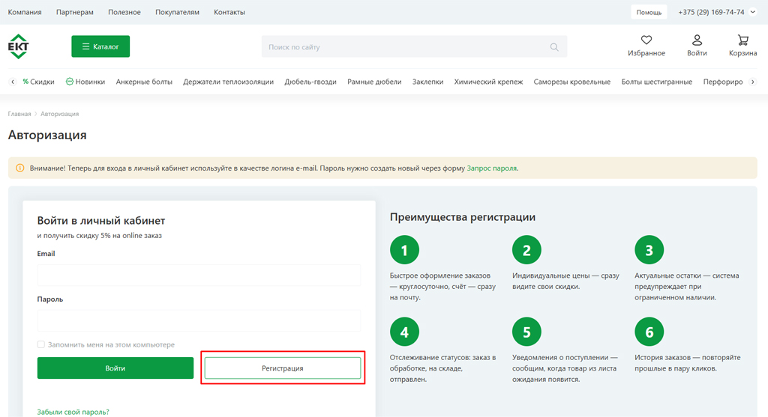Image resolution: width=768 pixels, height=417 pixels.
Task: Click the Пароль input field
Action: pos(199,320)
